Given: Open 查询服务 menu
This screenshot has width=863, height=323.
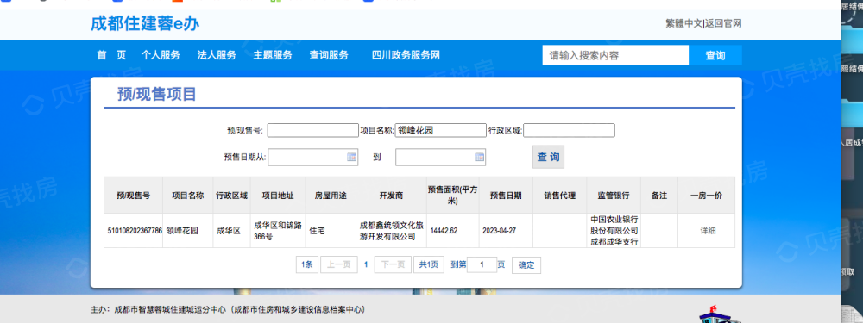Looking at the screenshot, I should coord(329,55).
